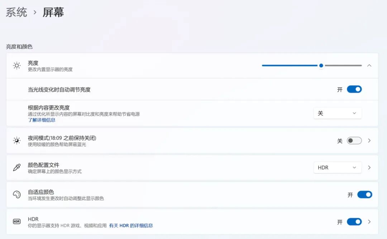Viewport: 387px width, 239px height.
Task: Click the 确定屏幕上的颜色显示方式 description
Action: coord(54,171)
